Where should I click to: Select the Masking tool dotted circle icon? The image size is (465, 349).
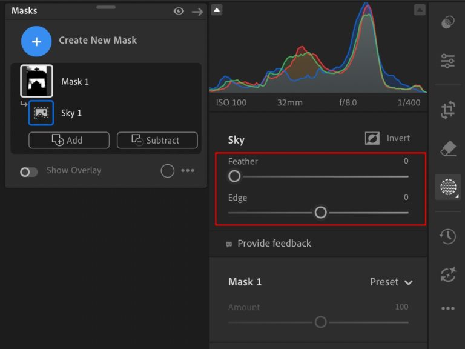448,187
